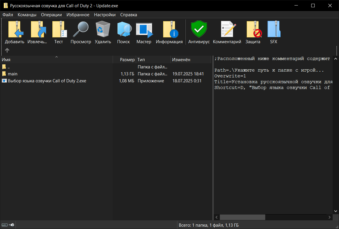339x229 pixels.
Task: Click the '1,08 МБ' size cell
Action: [x=126, y=81]
